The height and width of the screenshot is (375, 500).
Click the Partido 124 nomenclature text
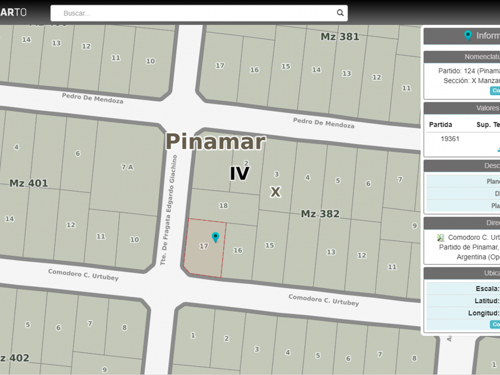pyautogui.click(x=469, y=71)
